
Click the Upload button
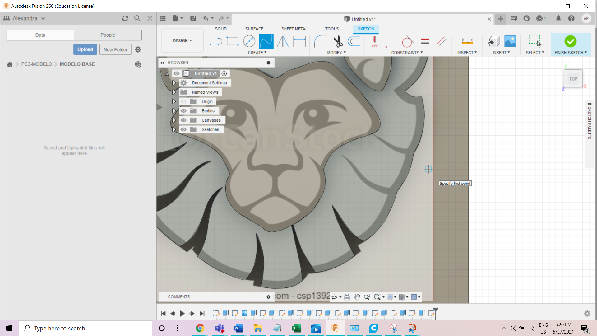pyautogui.click(x=85, y=49)
